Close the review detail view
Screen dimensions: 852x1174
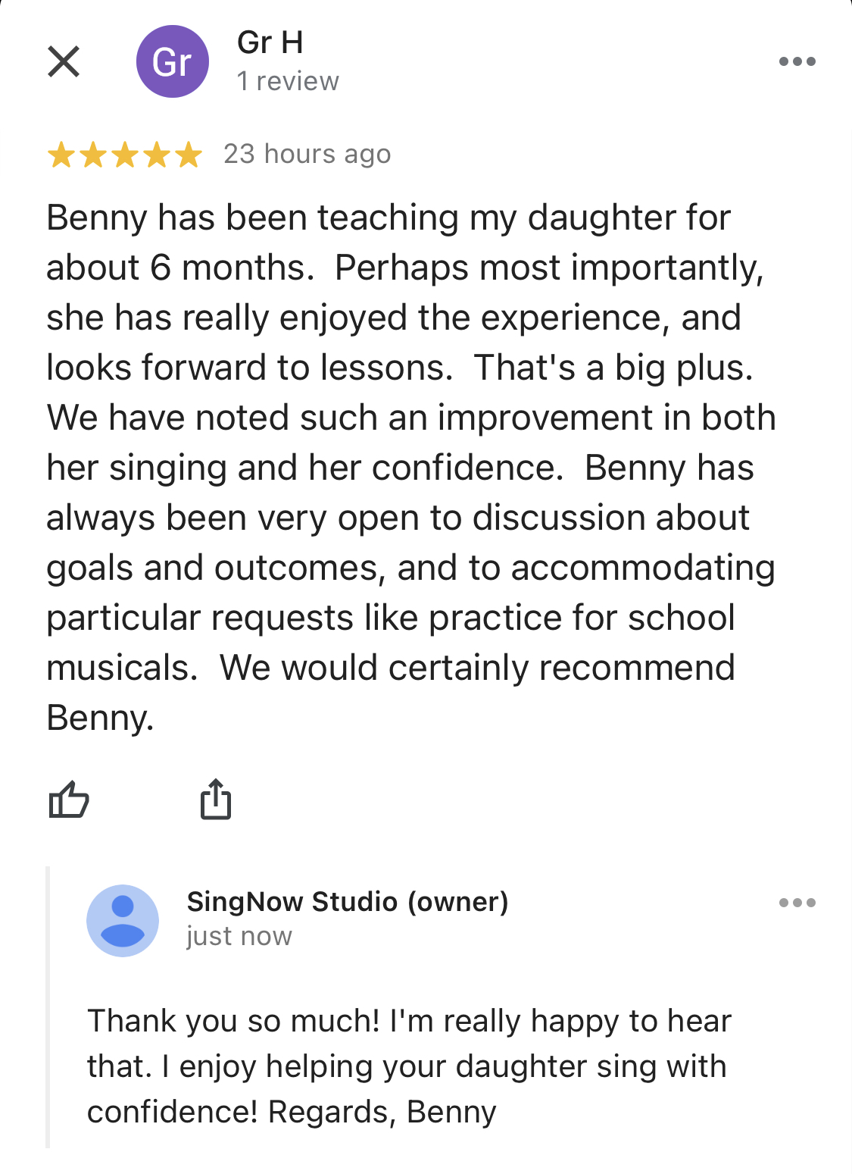click(64, 61)
